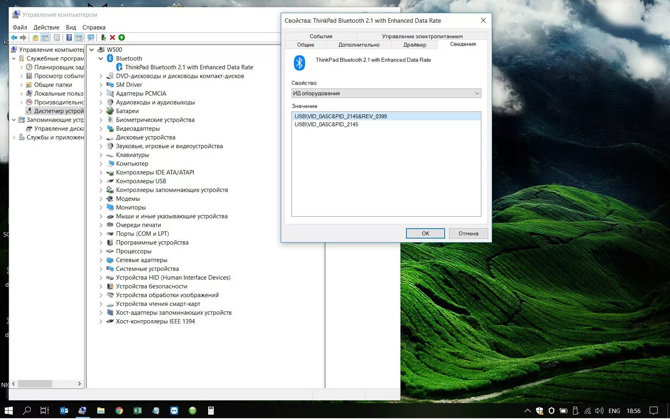This screenshot has height=419, width=670.
Task: Open the ИД оборудования property dropdown
Action: pos(386,93)
